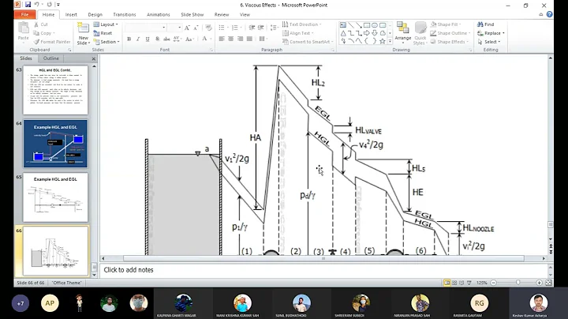Decrease font size with shrink font icon
The height and width of the screenshot is (319, 568).
coord(196,28)
